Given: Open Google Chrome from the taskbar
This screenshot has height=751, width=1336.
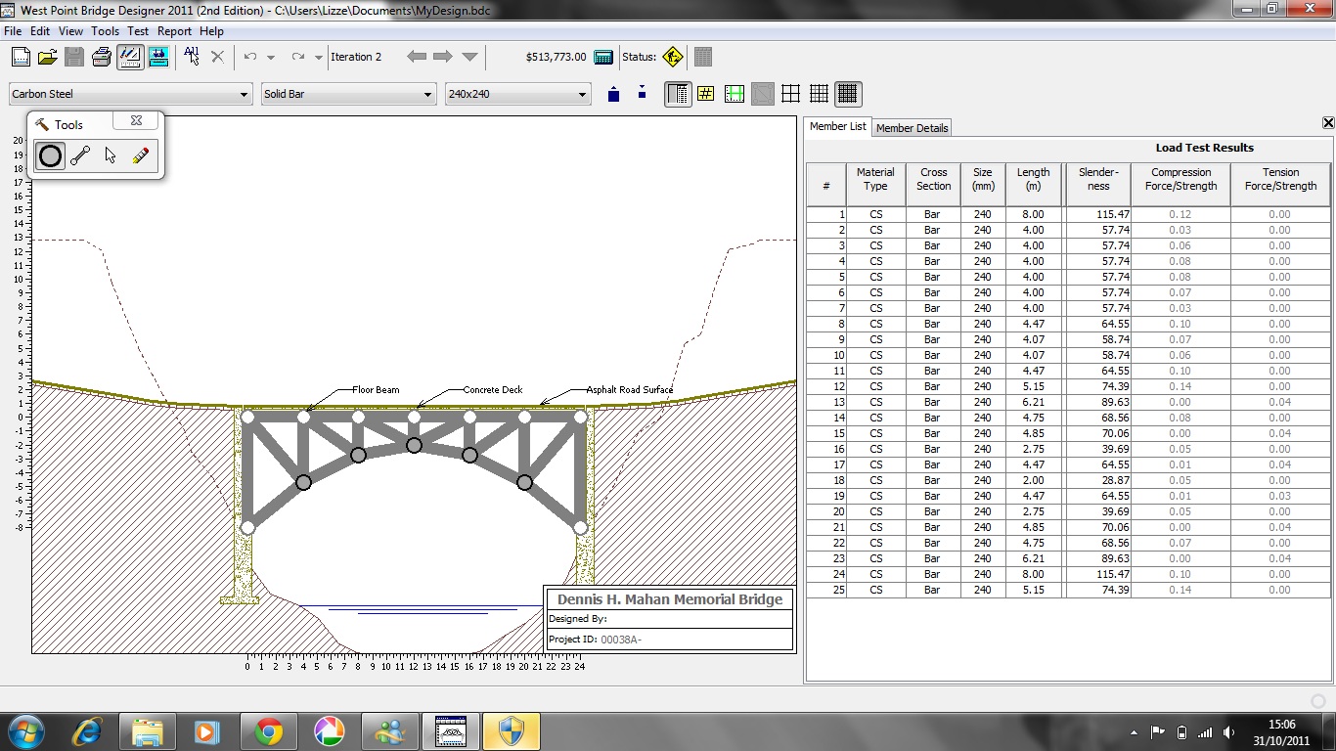Looking at the screenshot, I should [x=268, y=731].
